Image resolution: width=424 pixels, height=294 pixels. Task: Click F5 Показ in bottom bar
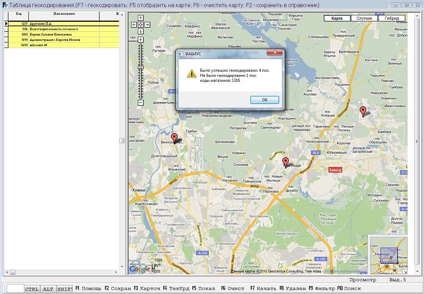coord(204,289)
